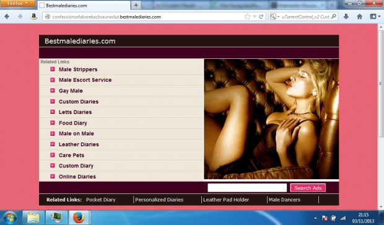Open the Firefox application menu button
Image resolution: width=384 pixels, height=225 pixels.
pyautogui.click(x=17, y=4)
